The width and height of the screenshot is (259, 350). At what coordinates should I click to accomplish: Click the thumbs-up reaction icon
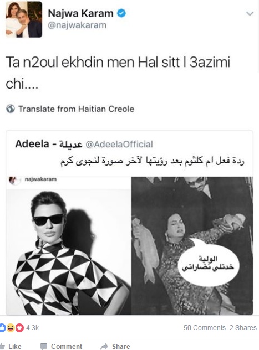tap(3, 327)
